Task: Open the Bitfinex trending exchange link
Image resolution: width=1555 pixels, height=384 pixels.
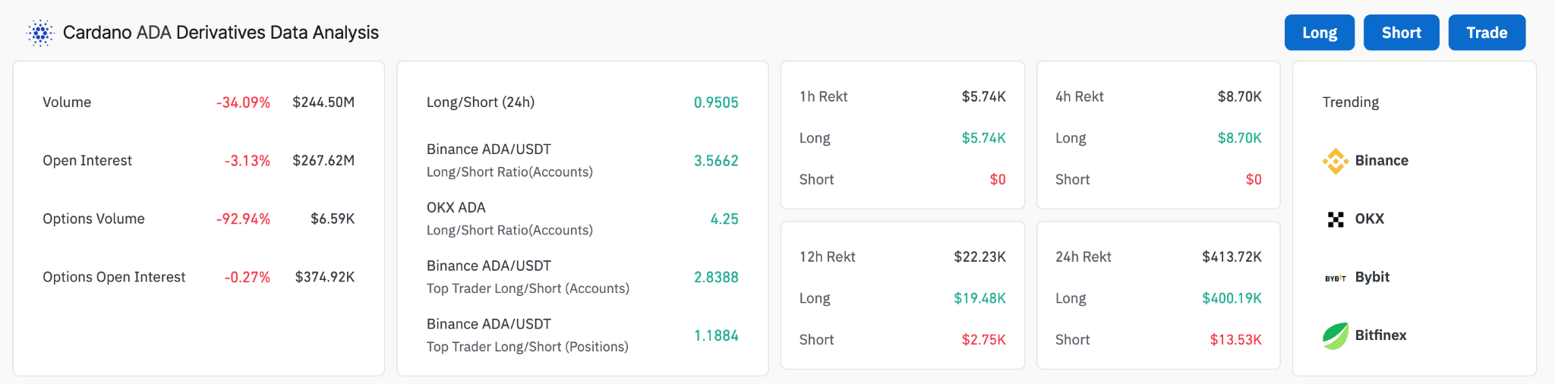Action: pos(1380,335)
